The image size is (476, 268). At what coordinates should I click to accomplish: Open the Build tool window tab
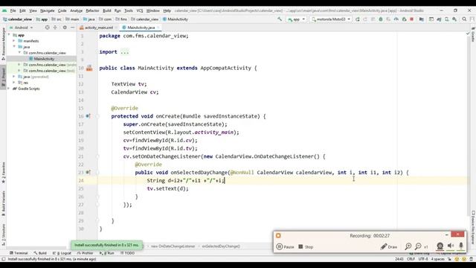point(40,253)
